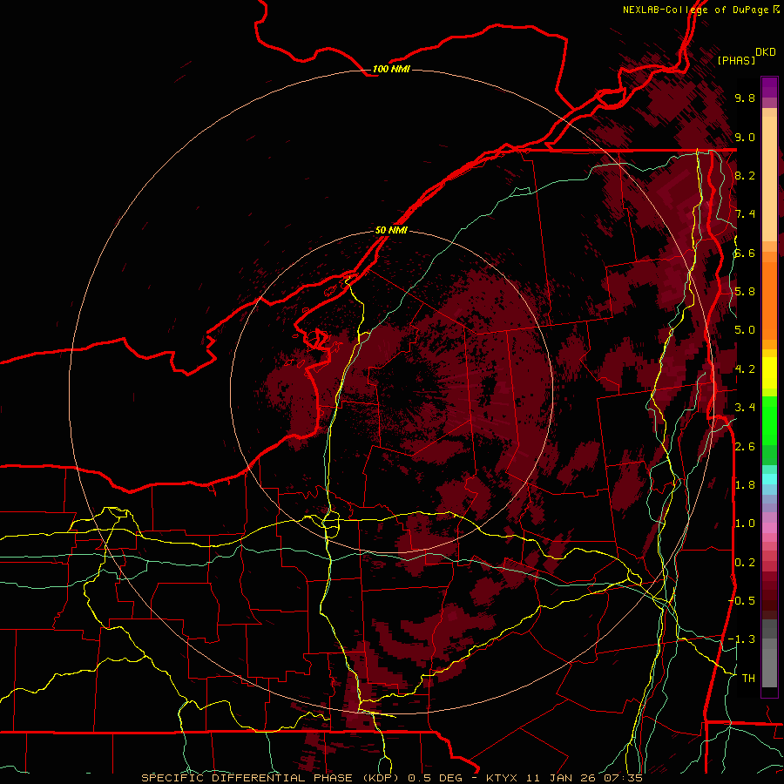This screenshot has height=784, width=784.
Task: Click the 1.0 value on the color scale
Action: 745,524
